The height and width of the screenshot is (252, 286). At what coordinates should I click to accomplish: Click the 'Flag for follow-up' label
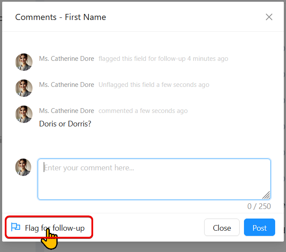point(55,228)
